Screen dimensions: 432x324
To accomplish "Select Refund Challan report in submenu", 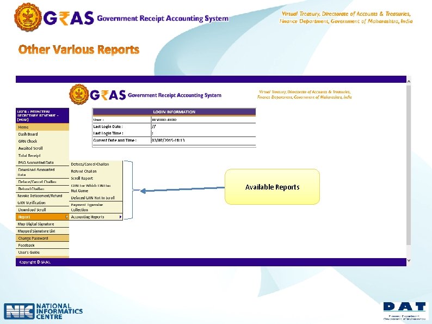I will 96,171.
